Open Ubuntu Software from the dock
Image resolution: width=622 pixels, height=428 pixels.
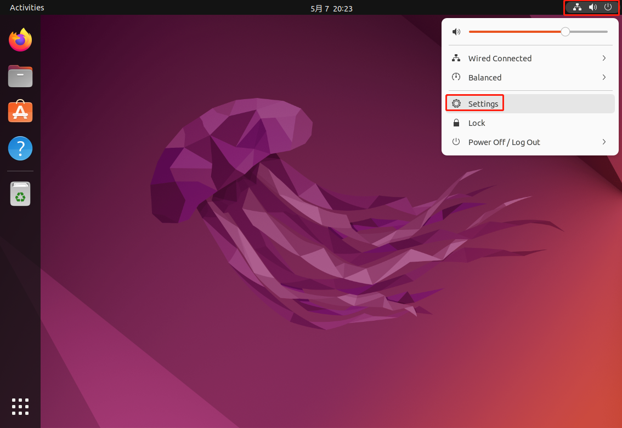20,111
